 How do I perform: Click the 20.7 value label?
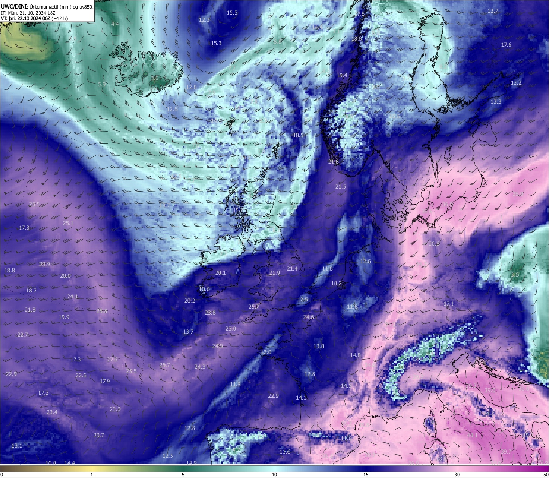99,435
